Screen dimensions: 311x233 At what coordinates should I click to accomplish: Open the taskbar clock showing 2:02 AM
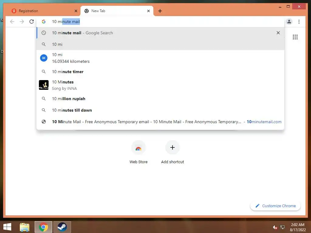298,227
